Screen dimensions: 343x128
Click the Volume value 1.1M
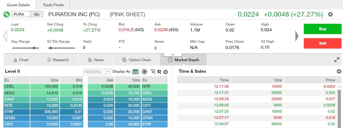coord(195,30)
